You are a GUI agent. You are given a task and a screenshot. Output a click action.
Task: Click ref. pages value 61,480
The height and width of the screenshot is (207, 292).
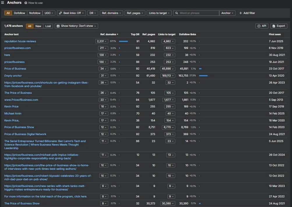pos(151,76)
